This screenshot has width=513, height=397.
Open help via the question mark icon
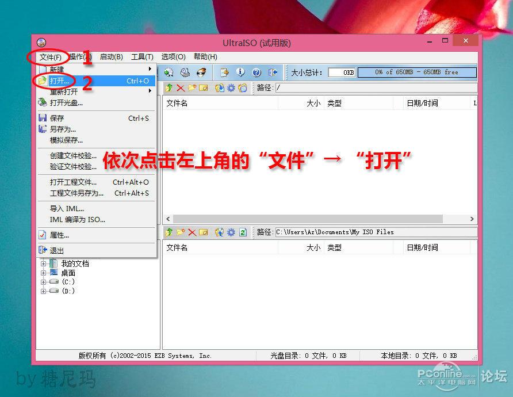[256, 72]
